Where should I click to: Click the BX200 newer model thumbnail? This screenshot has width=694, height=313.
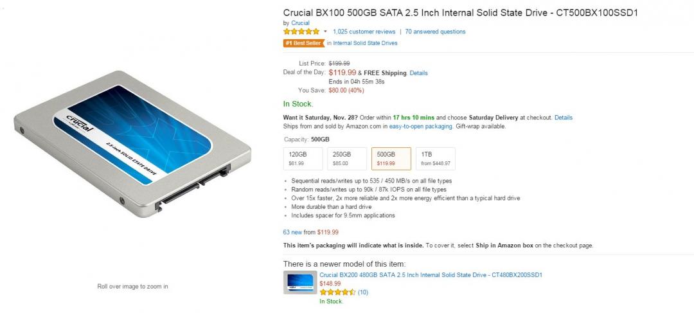tap(299, 283)
